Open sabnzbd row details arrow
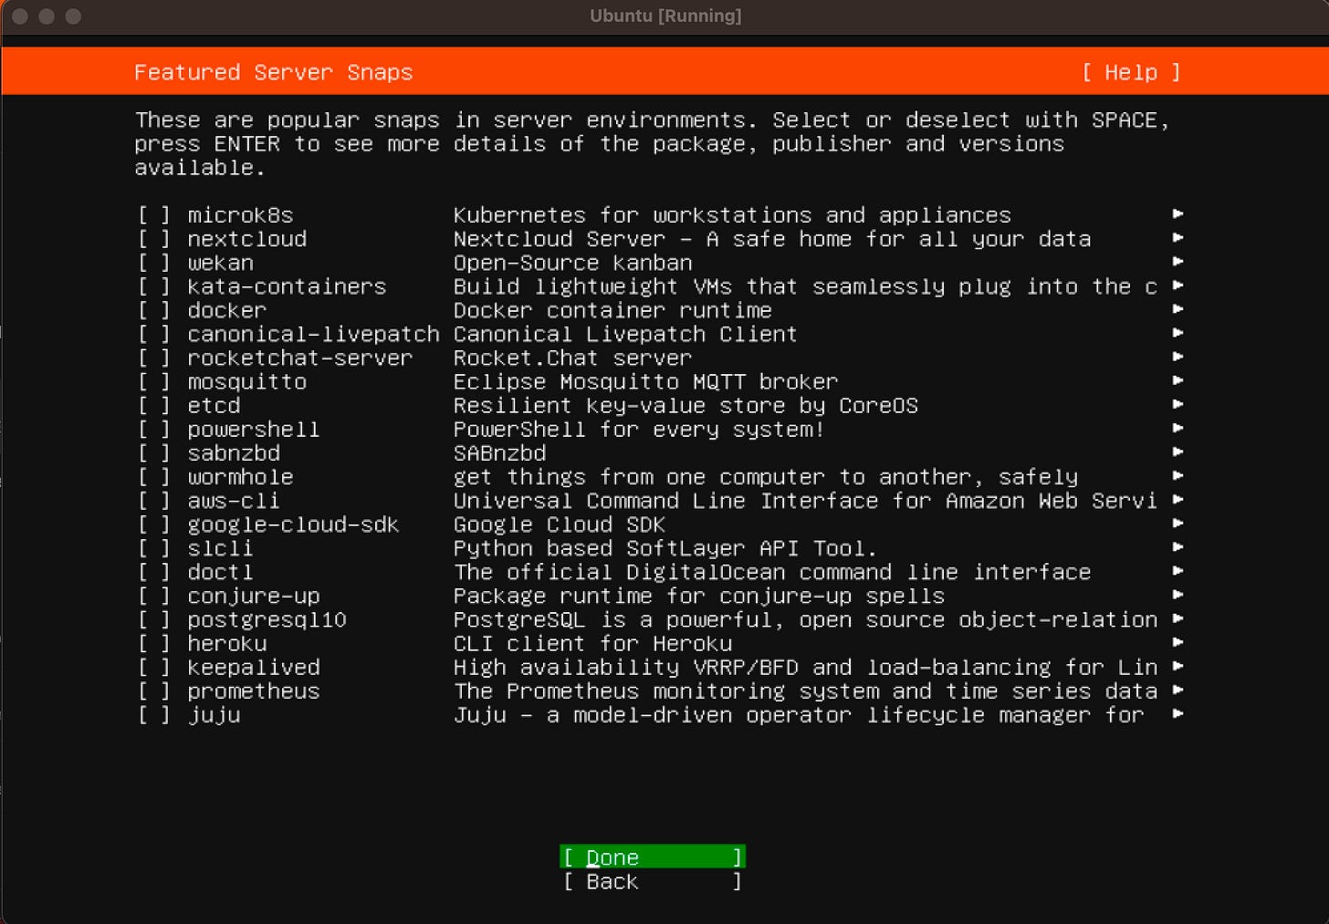 (x=1178, y=451)
